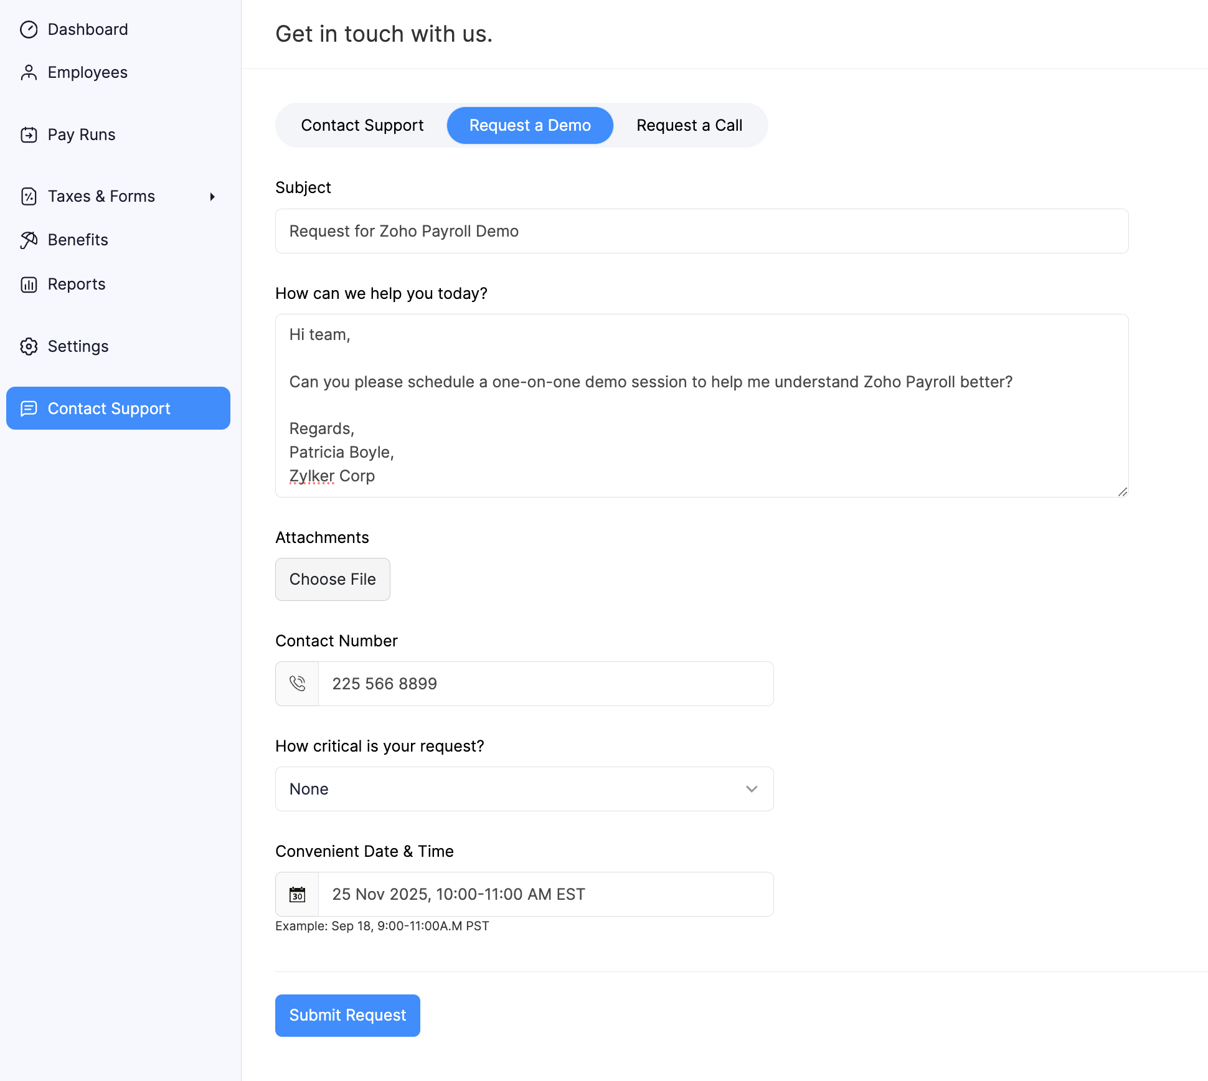
Task: Switch to the Request a Call tab
Action: tap(689, 125)
